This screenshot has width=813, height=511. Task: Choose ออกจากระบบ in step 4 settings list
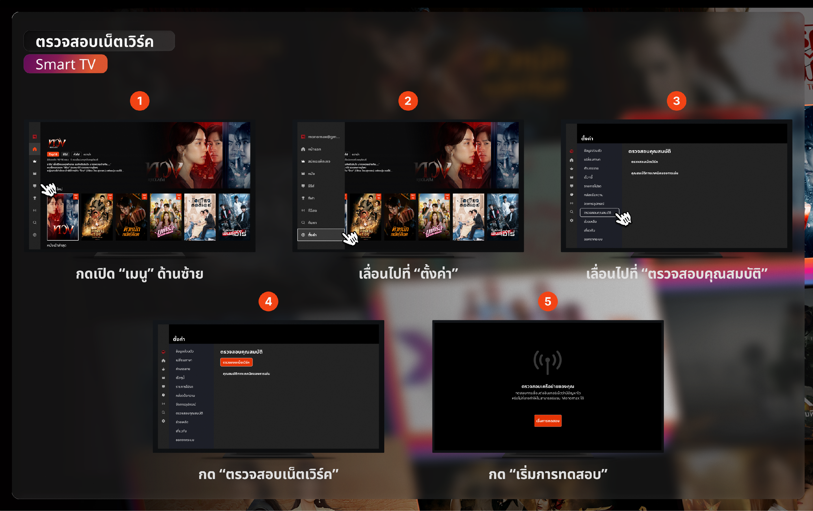185,440
